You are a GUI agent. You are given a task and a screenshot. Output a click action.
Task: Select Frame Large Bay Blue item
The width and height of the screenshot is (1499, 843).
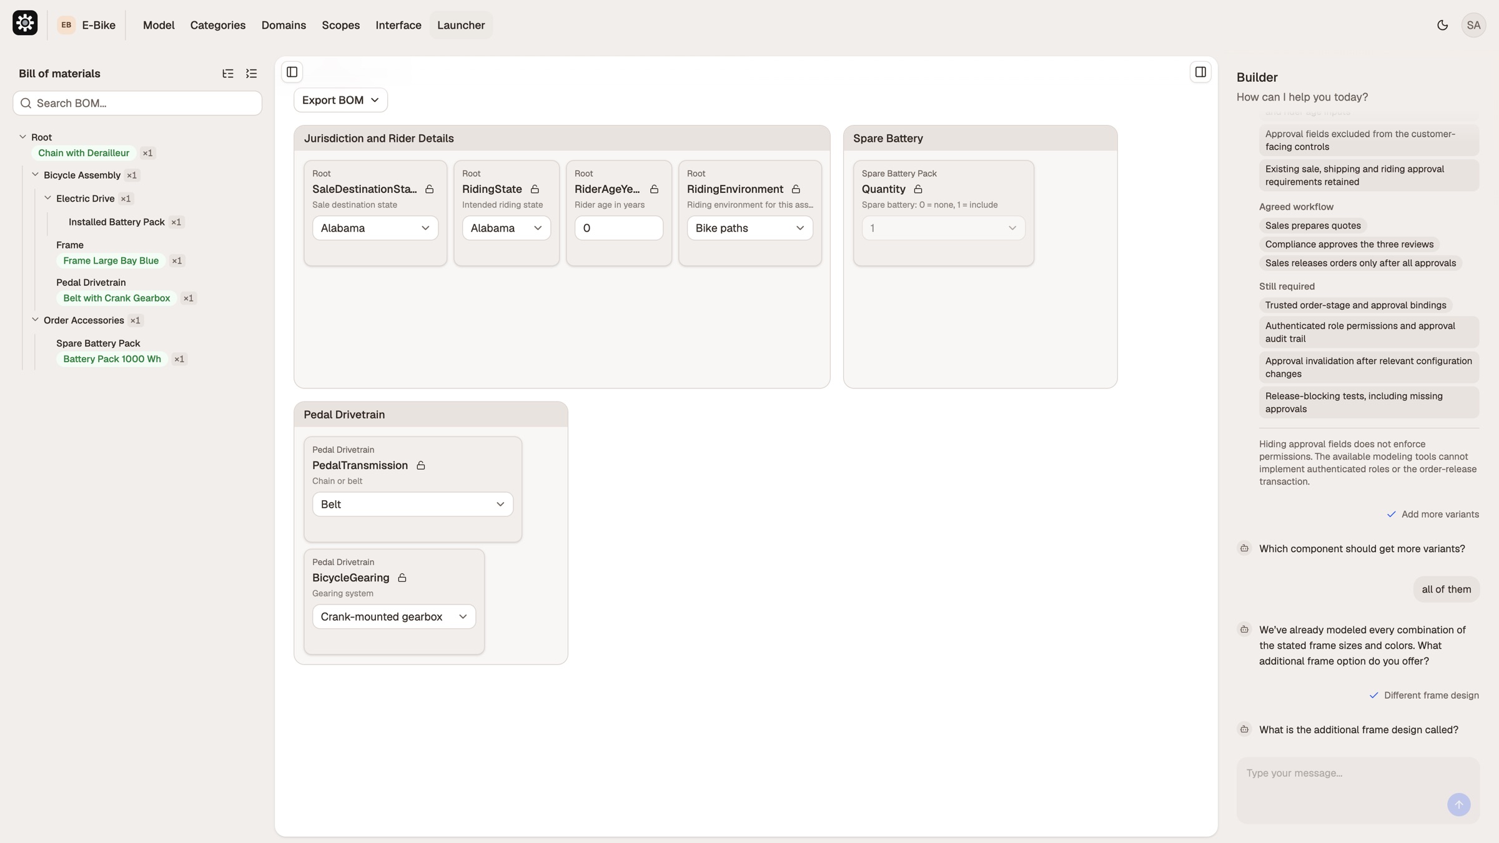111,260
